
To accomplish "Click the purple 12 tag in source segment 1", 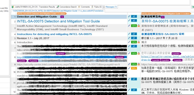I will coord(62,17).
